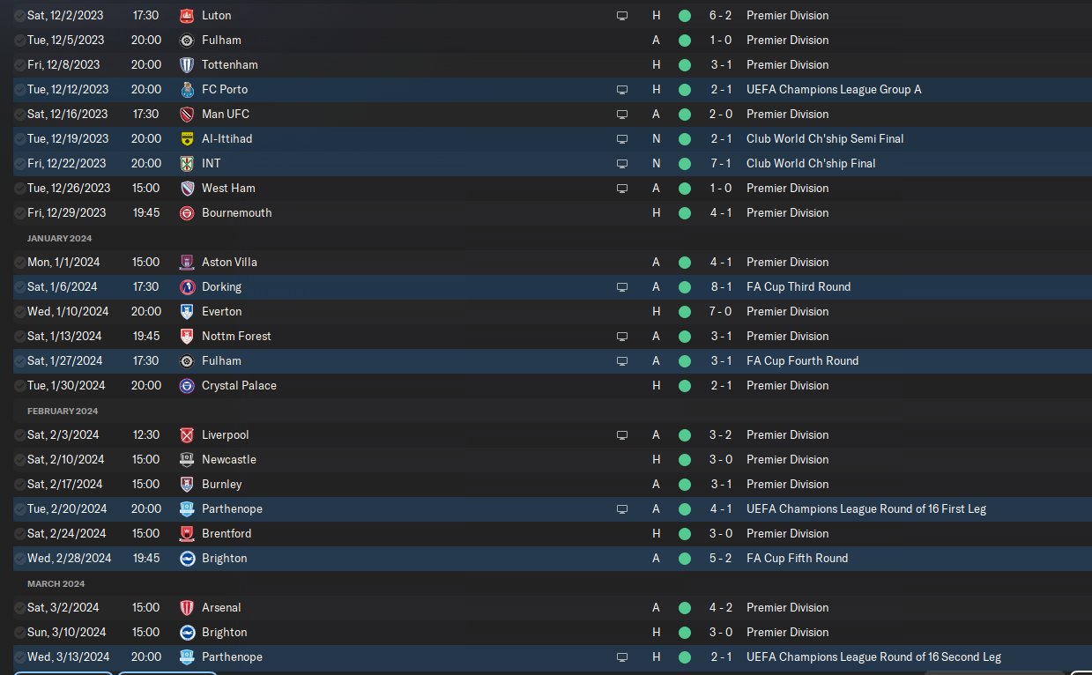
Task: Click the TV icon on Man UFC row
Action: (x=622, y=115)
